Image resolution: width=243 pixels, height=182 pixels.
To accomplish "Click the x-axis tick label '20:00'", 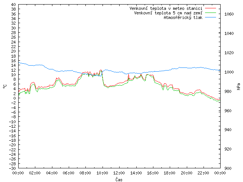I will point(186,173).
